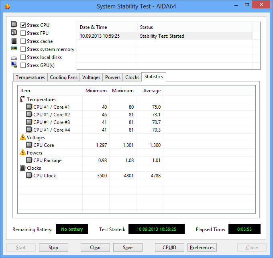Viewport: 273px width, 258px height.
Task: Switch to the Cooling Fans tab
Action: (x=63, y=77)
